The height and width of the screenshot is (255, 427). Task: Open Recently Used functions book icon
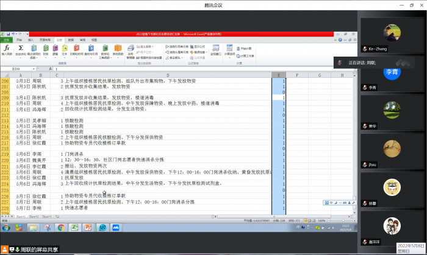[34, 52]
